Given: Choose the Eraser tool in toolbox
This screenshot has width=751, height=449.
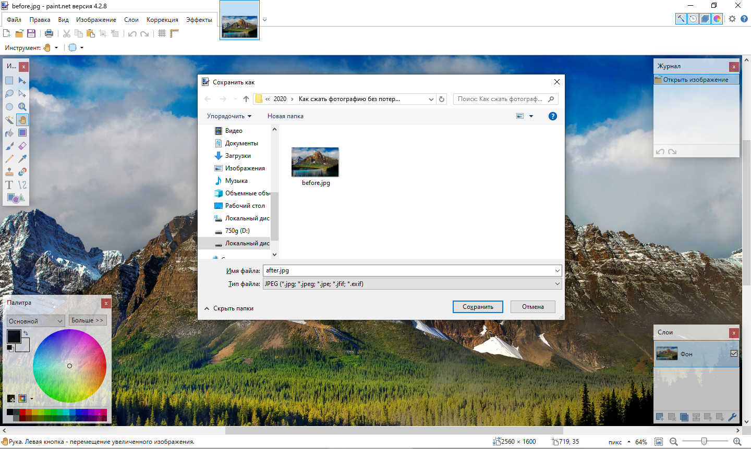Looking at the screenshot, I should [x=22, y=146].
